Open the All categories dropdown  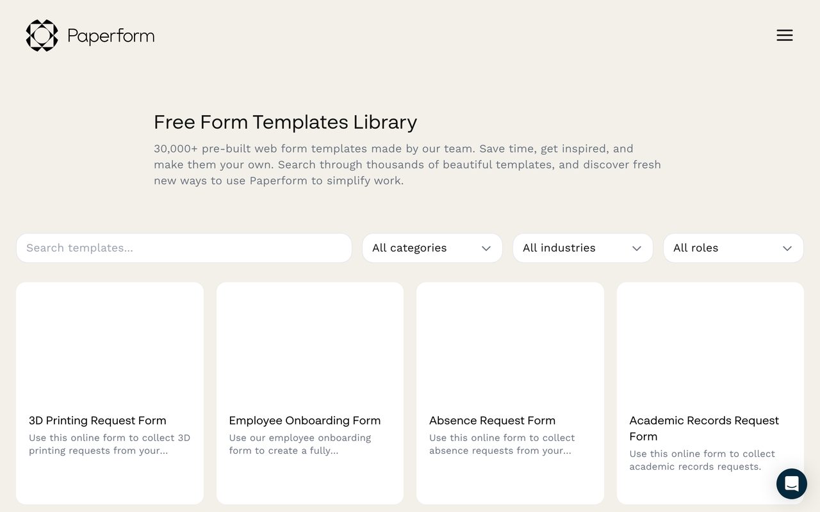point(432,248)
